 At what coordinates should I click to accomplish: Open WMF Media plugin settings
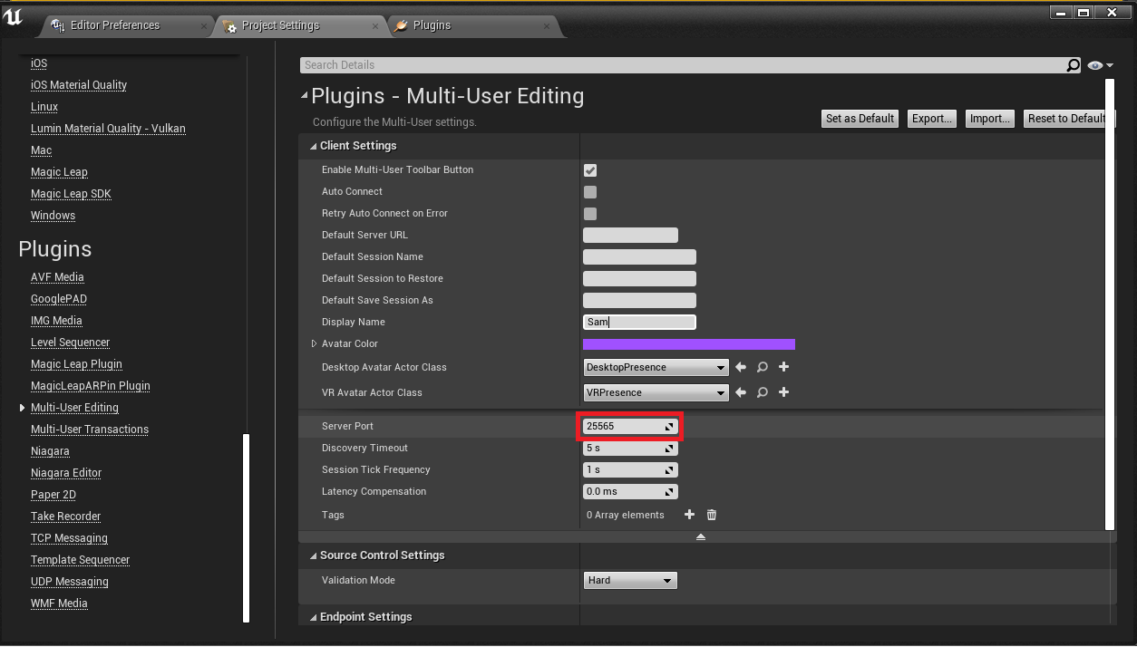pyautogui.click(x=59, y=604)
